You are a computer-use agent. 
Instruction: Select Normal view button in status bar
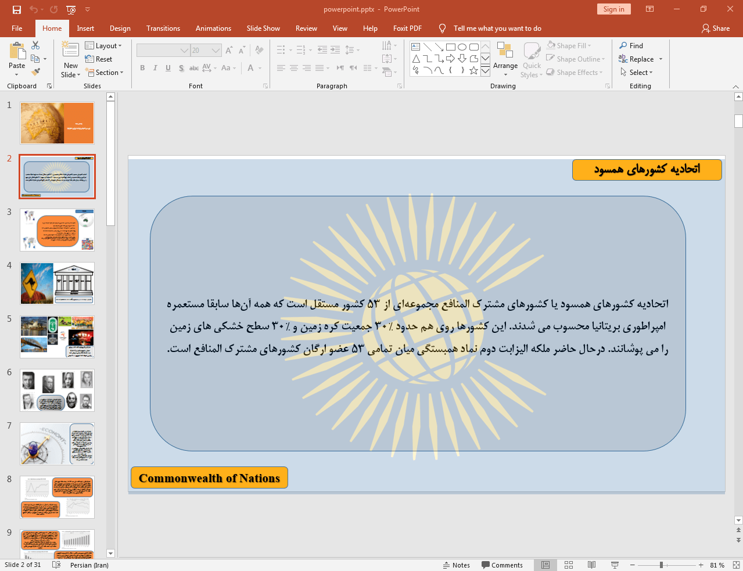545,565
